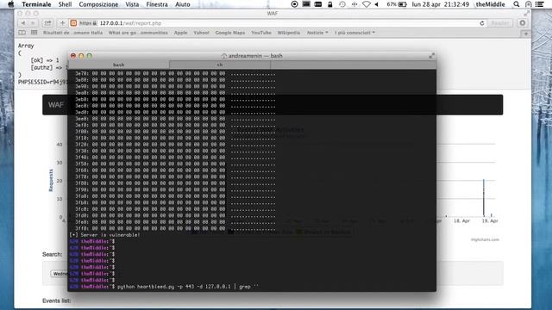The image size is (552, 310).
Task: Click the volume icon in menu bar
Action: coord(376,4)
